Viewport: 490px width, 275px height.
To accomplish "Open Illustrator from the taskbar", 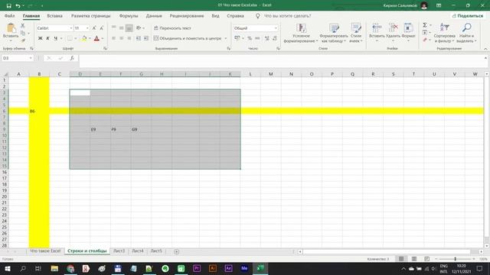I will coord(213,268).
